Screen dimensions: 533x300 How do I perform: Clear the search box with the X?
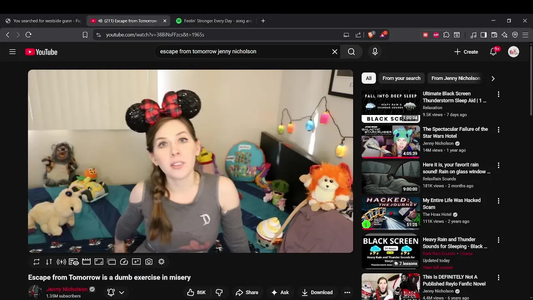coord(335,52)
